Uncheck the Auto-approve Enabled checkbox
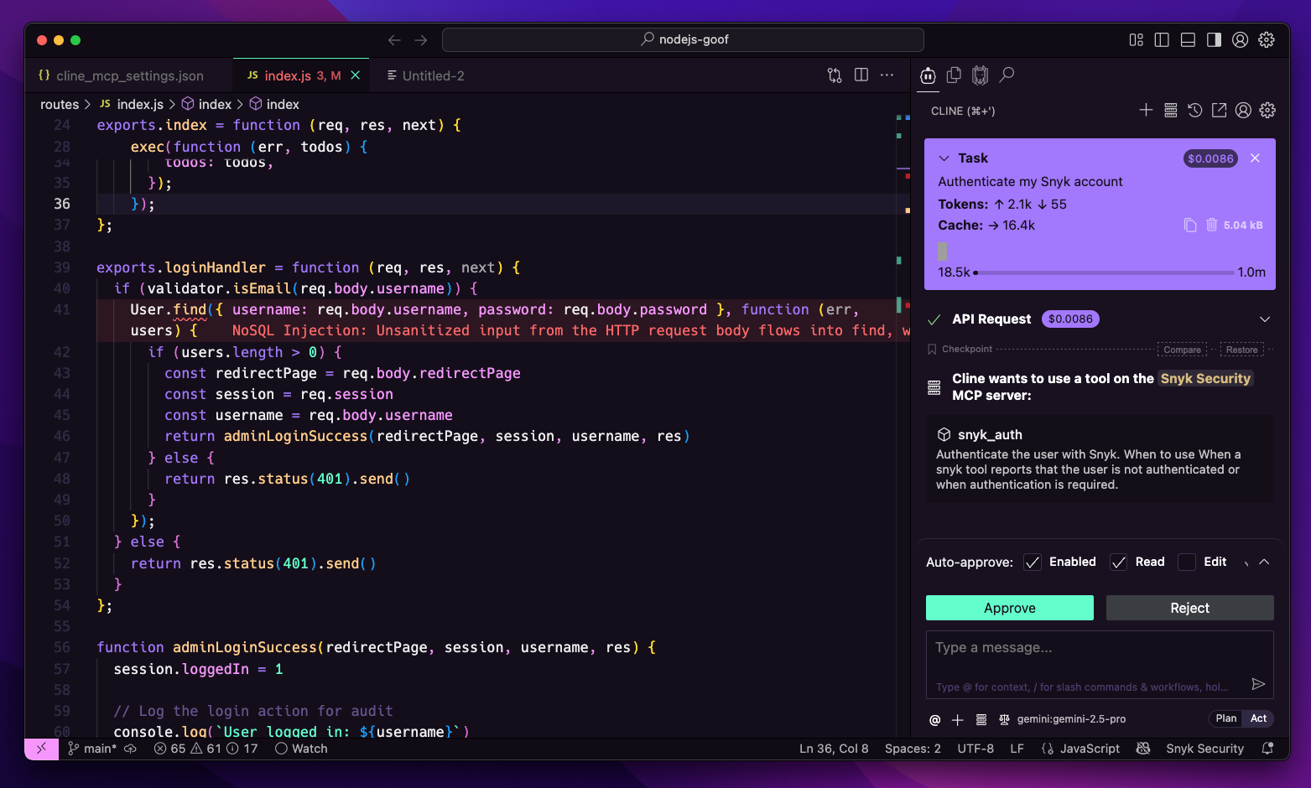The height and width of the screenshot is (788, 1311). [1033, 562]
